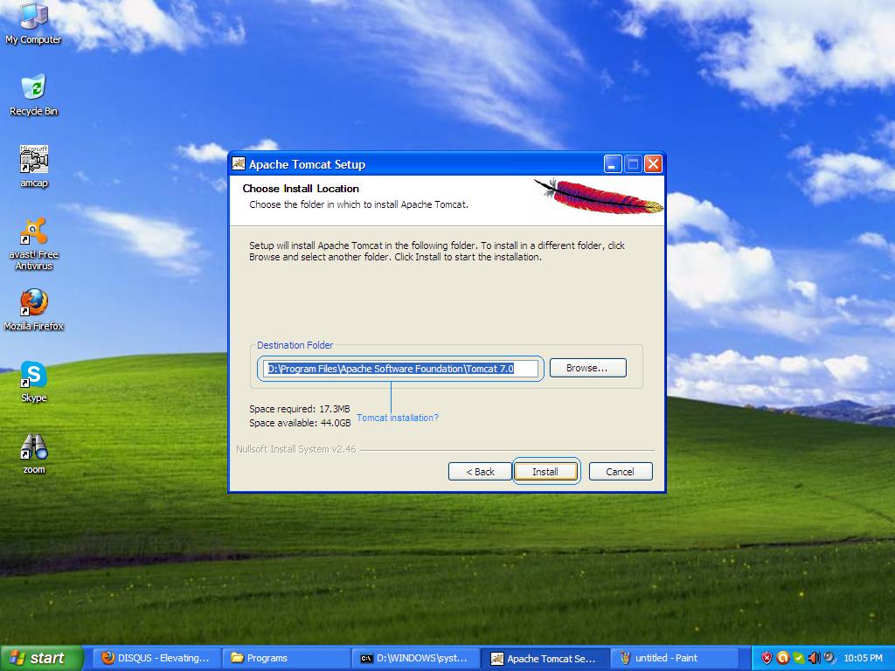Click the Tomcat icon in the setup title bar
The height and width of the screenshot is (671, 895).
[237, 164]
